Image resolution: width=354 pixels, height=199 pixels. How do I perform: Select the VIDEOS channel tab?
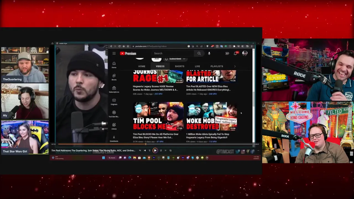tap(160, 66)
